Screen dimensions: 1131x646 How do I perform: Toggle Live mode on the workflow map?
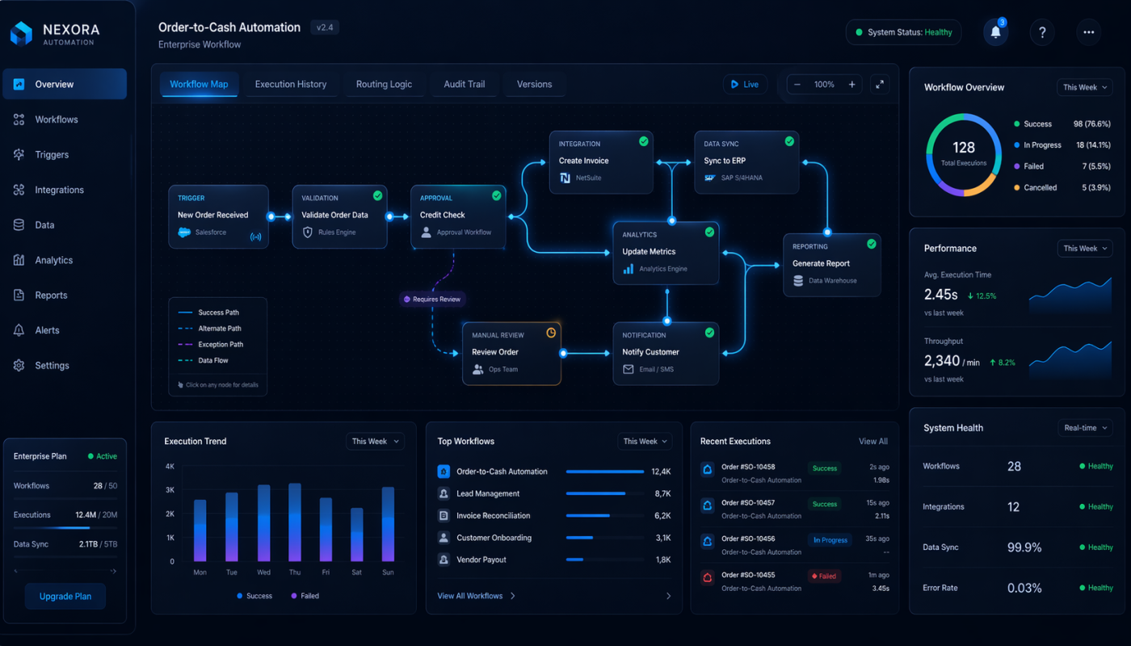[744, 83]
